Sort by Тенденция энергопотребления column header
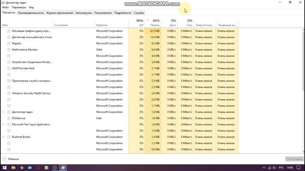Image resolution: width=305 pixels, height=171 pixels. pos(227,23)
